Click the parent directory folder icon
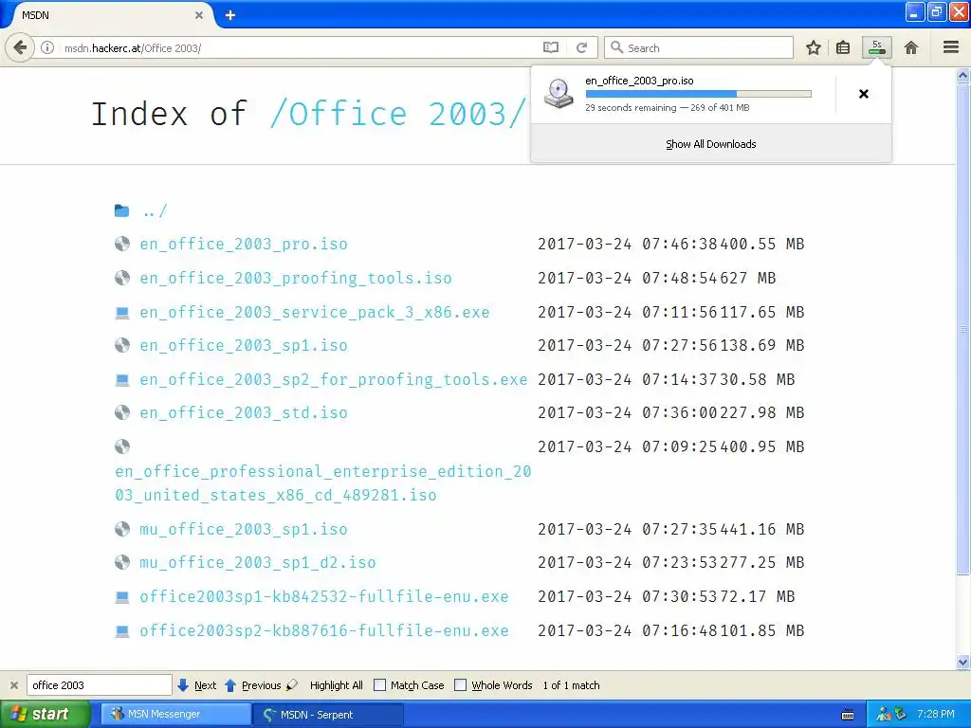The height and width of the screenshot is (728, 971). coord(122,211)
